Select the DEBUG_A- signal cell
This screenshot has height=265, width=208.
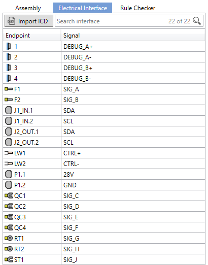133,57
